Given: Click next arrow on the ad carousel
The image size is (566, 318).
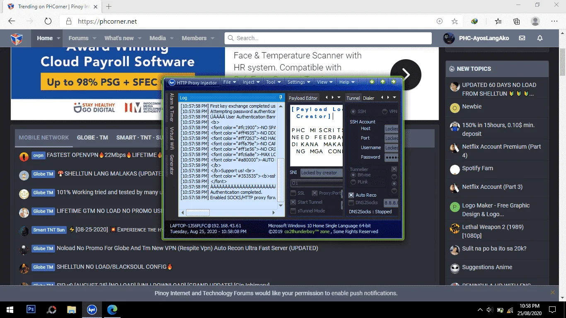Looking at the screenshot, I should (406, 75).
